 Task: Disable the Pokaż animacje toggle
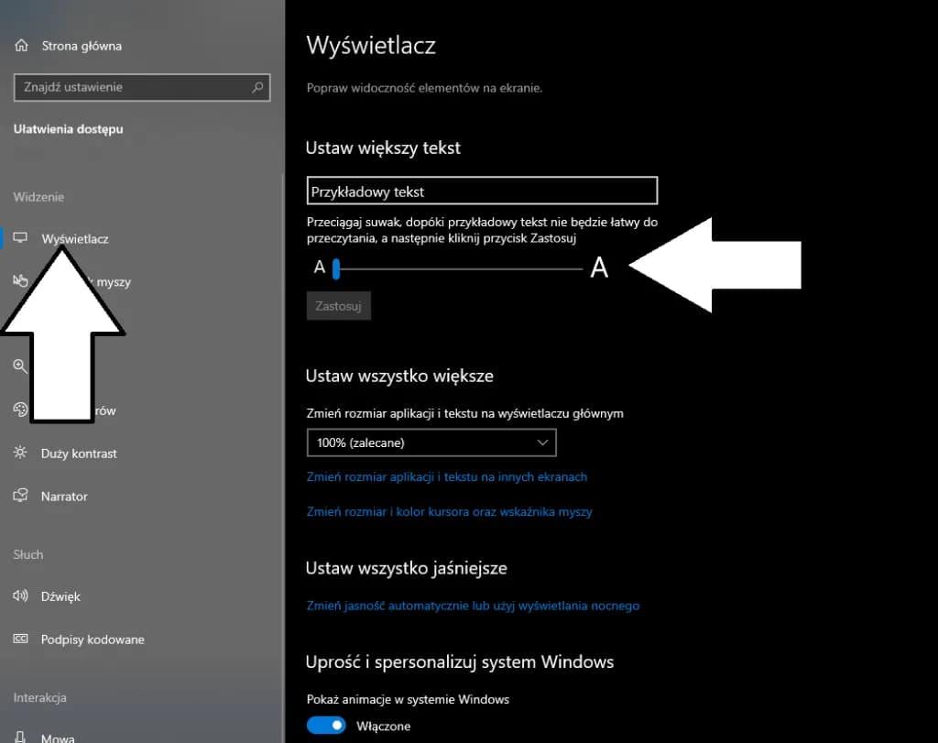(326, 725)
